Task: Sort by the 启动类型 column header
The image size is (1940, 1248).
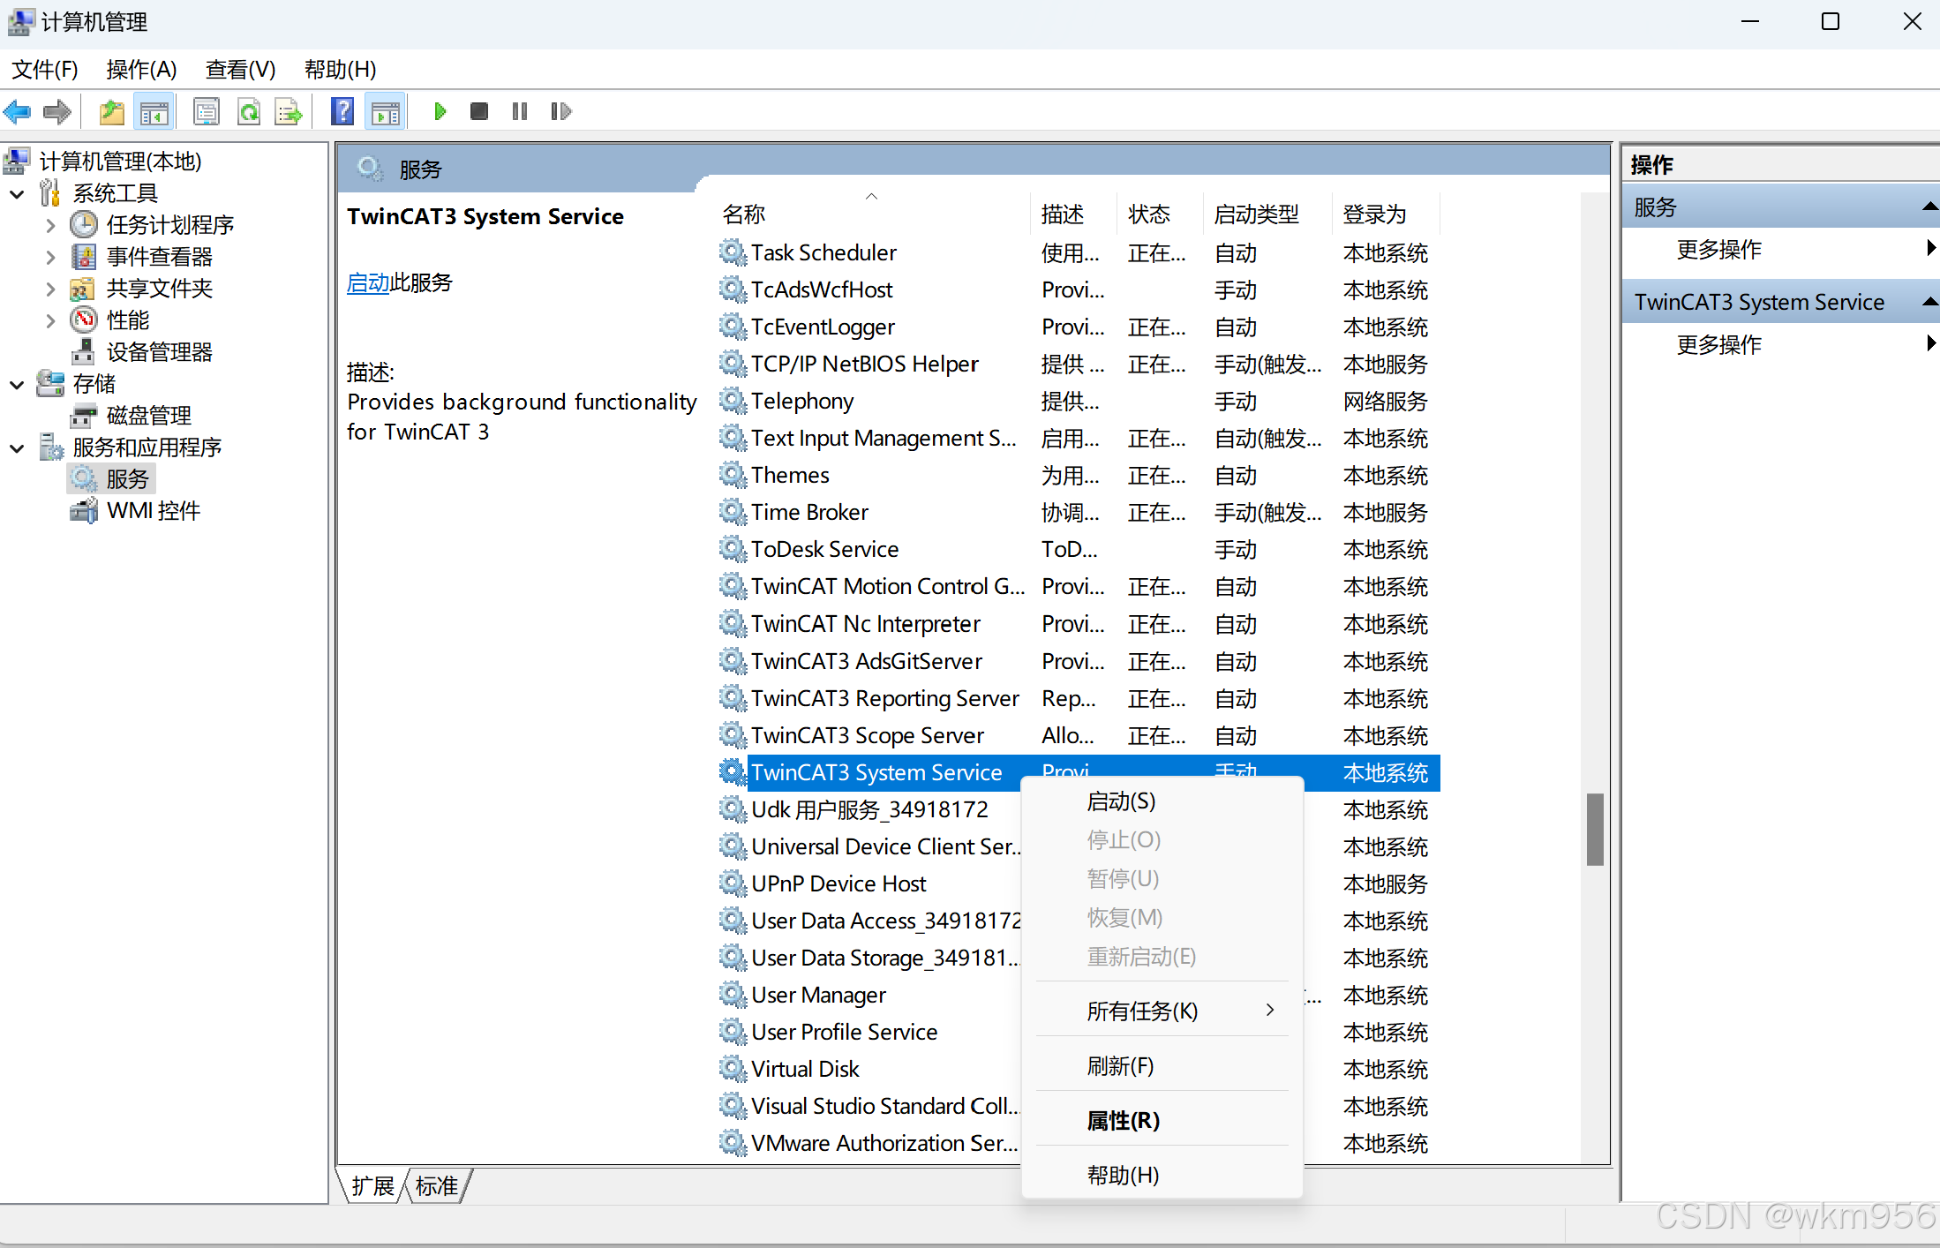Action: [1267, 214]
